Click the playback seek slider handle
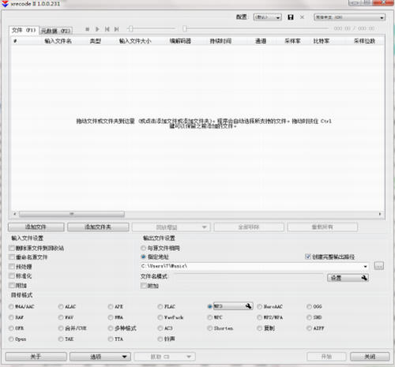 [x=185, y=28]
